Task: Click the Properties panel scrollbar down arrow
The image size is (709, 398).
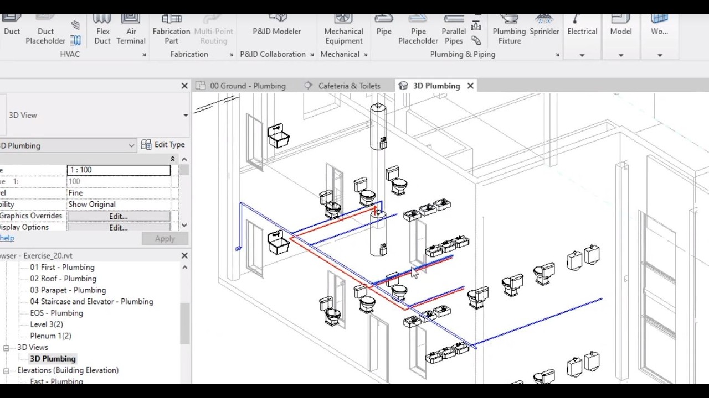Action: click(184, 226)
